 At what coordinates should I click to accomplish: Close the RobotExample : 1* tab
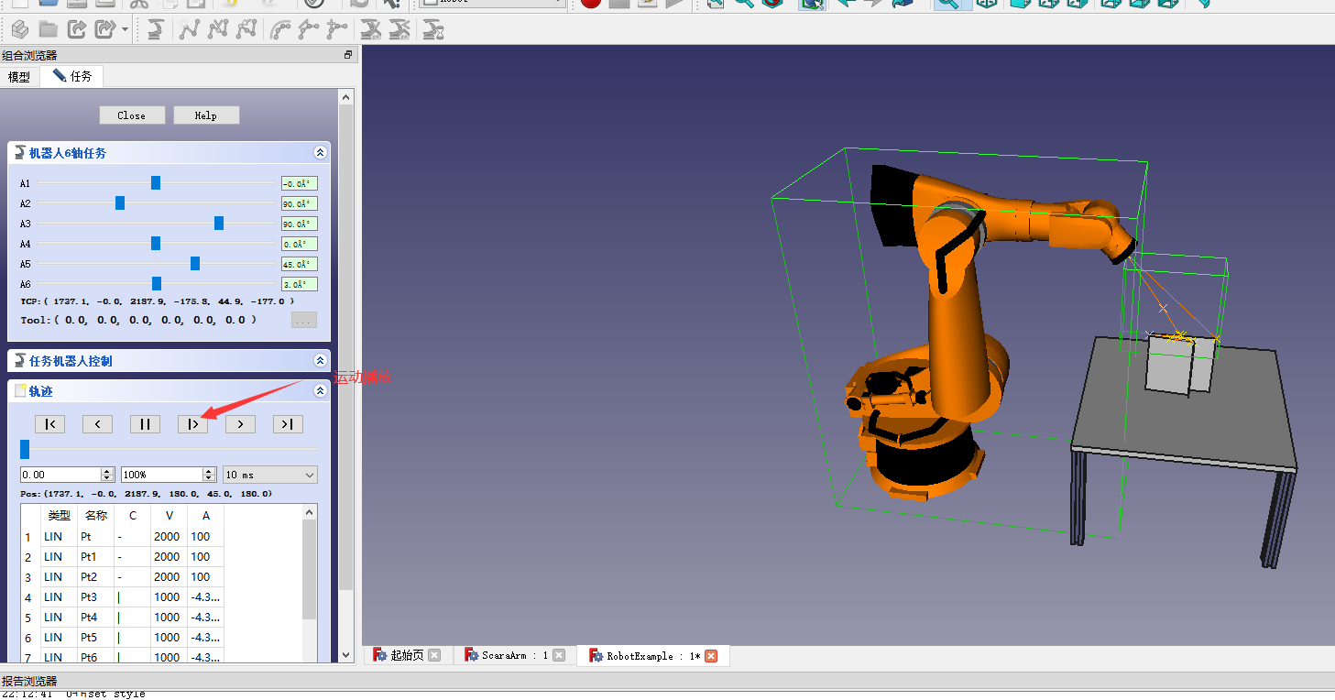coord(710,655)
